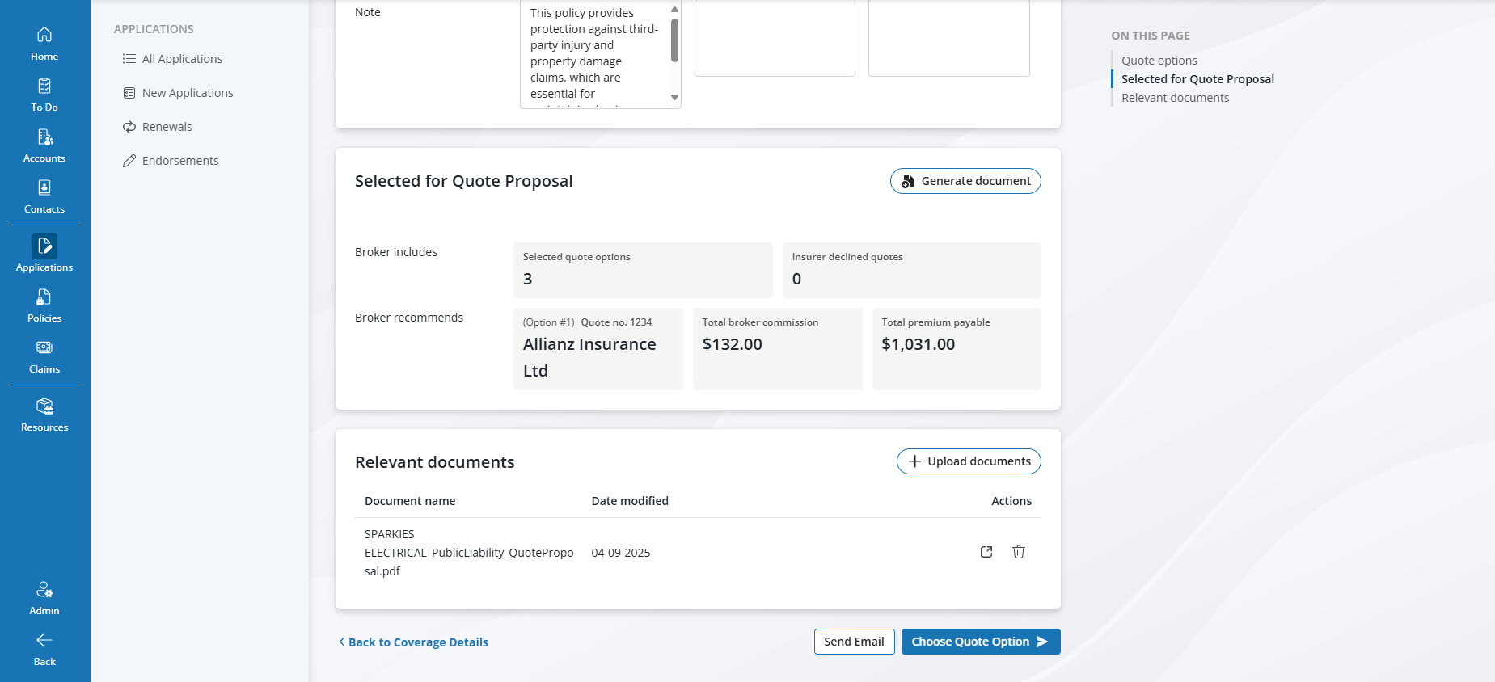Open Contacts from the sidebar
The image size is (1495, 682).
(x=44, y=196)
